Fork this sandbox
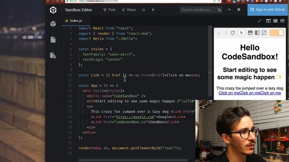289x162 pixels. pyautogui.click(x=109, y=10)
